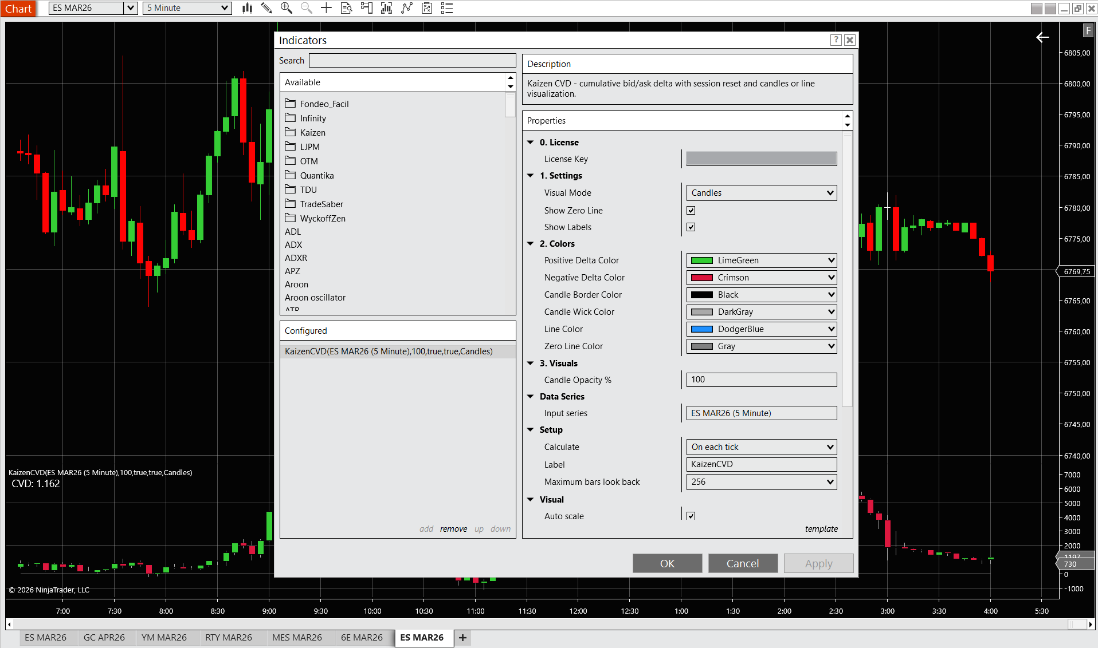Image resolution: width=1098 pixels, height=648 pixels.
Task: Collapse the 2. Colors section
Action: click(531, 244)
